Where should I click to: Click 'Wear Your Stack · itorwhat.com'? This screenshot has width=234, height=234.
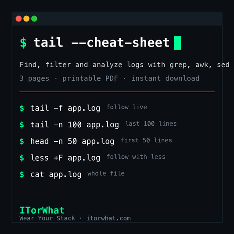pyautogui.click(x=75, y=218)
